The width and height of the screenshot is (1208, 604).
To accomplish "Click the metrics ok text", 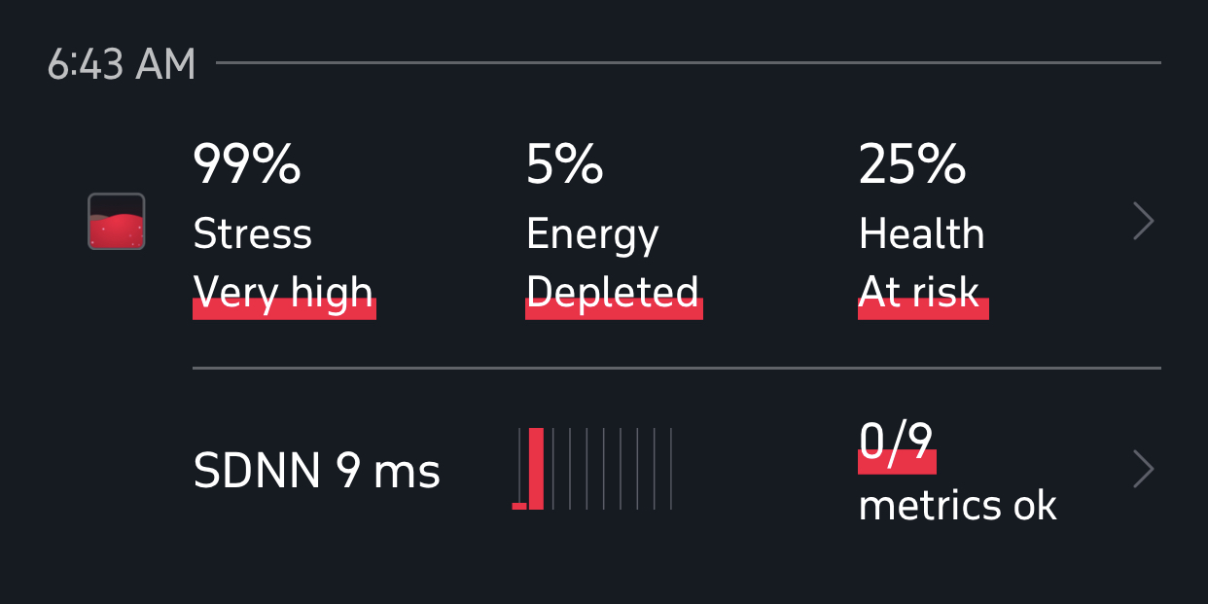I will [x=957, y=506].
